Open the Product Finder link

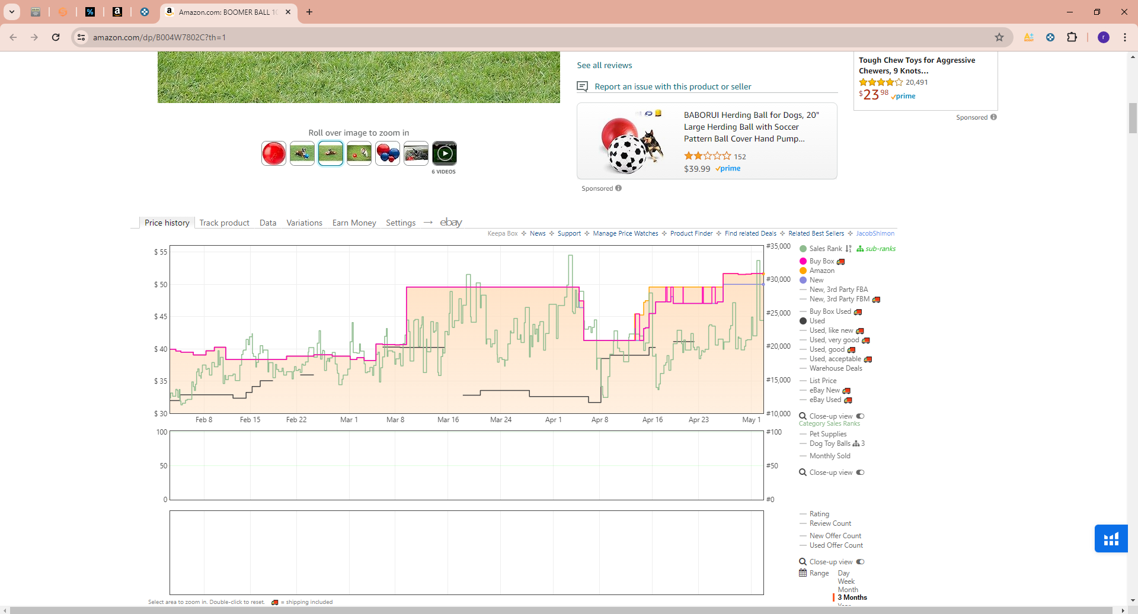click(691, 233)
